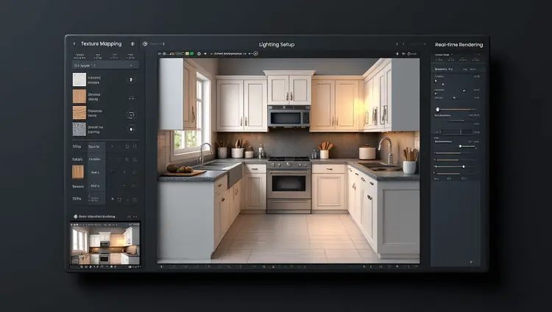Open the layer dropdown under Texture Mapping
This screenshot has width=552, height=312.
tap(103, 65)
